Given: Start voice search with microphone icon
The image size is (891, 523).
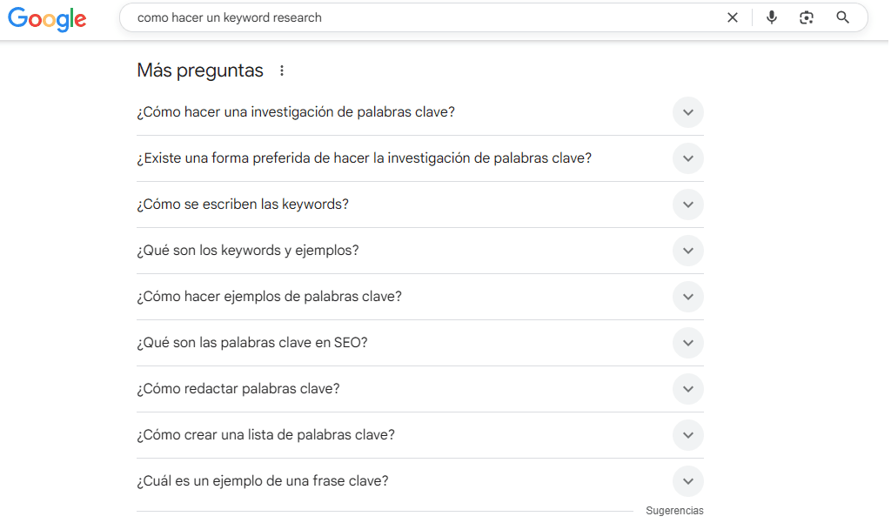Looking at the screenshot, I should pos(771,17).
